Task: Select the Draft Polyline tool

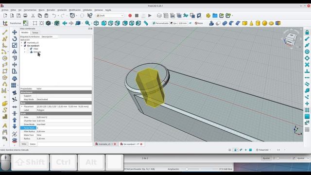Action: [5, 39]
